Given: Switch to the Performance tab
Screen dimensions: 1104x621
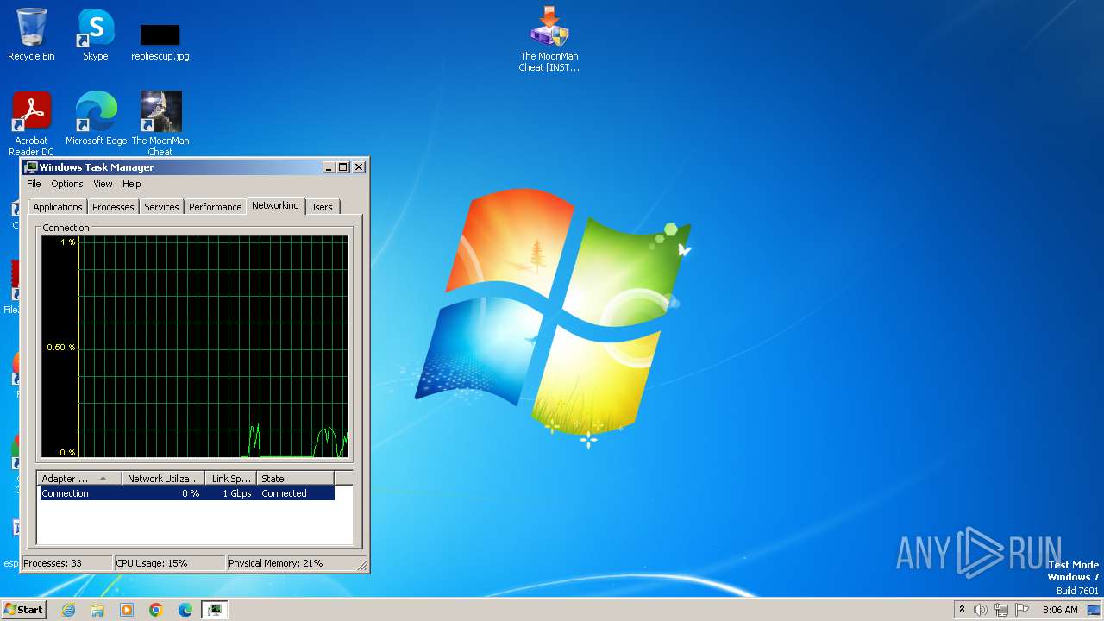Looking at the screenshot, I should coord(215,207).
